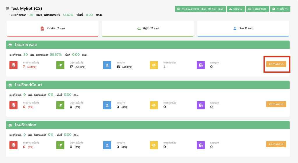This screenshot has height=163, width=298.
Task: Click yellow megaphone icon in โซนFoodCourt
Action: [154, 105]
